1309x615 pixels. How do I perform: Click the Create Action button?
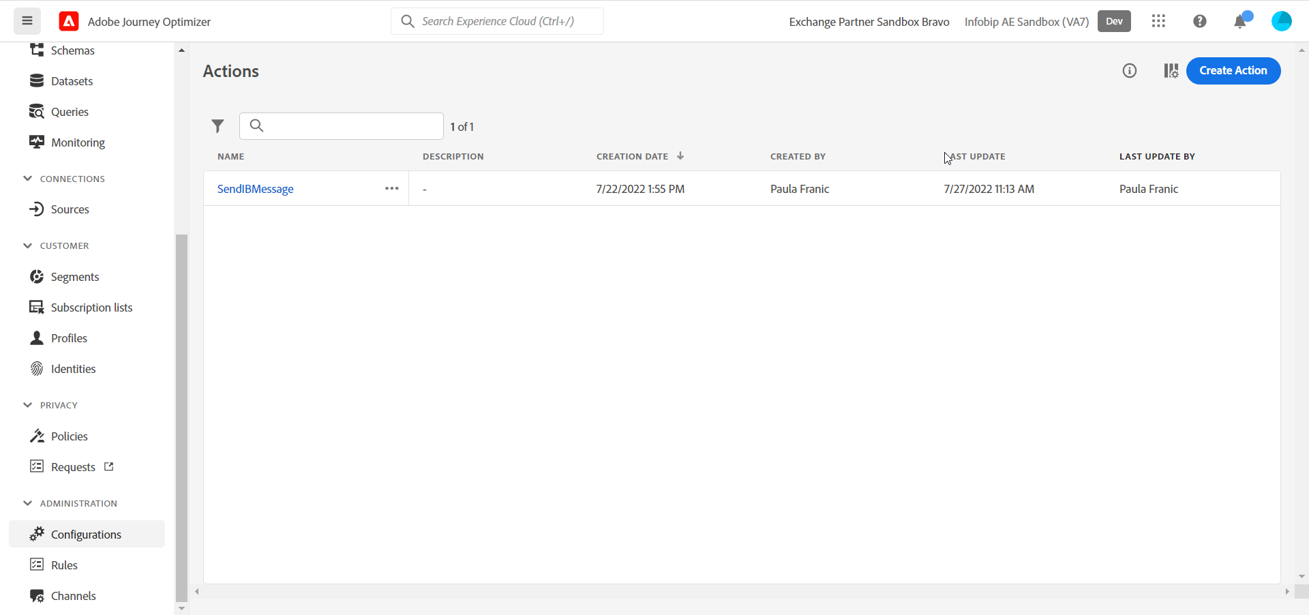(x=1233, y=71)
